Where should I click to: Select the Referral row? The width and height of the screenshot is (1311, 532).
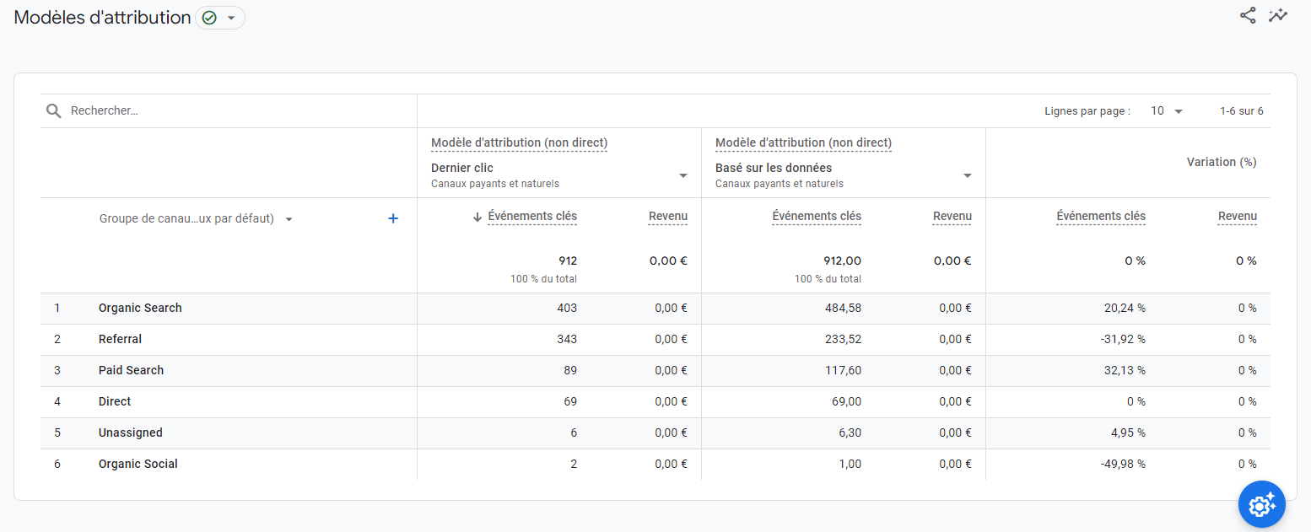click(655, 339)
